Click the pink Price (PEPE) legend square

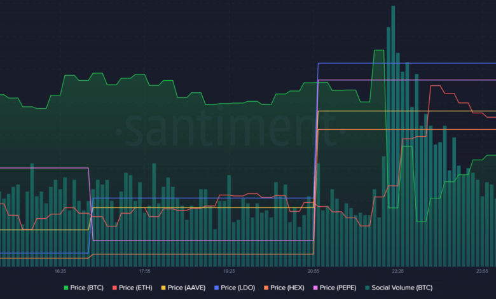point(315,288)
